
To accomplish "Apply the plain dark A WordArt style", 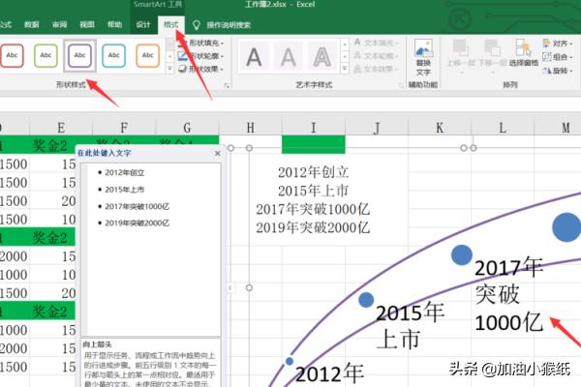I will point(254,57).
